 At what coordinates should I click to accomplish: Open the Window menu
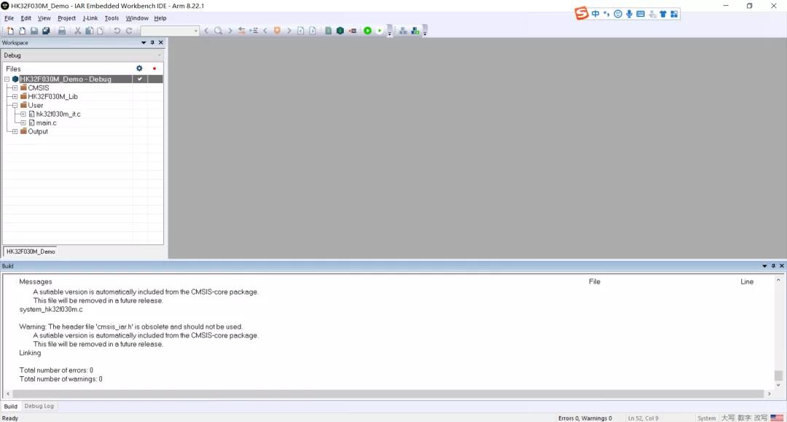[x=137, y=18]
